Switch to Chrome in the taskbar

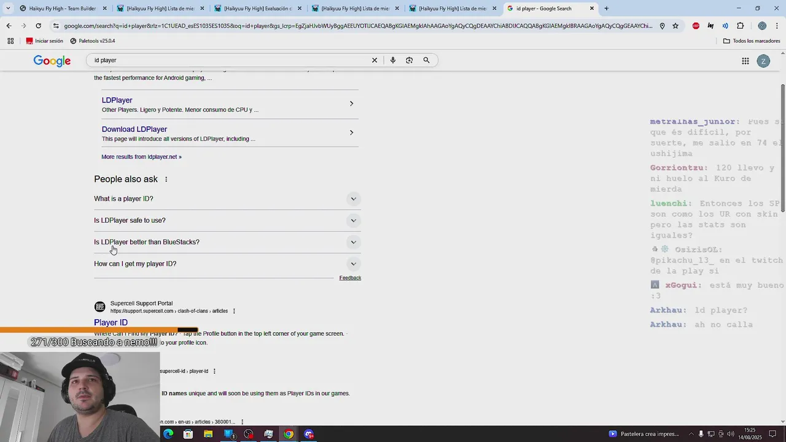coord(288,434)
